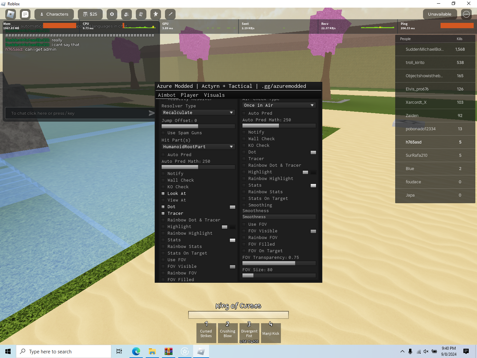477x358 pixels.
Task: Open the notification center icon
Action: pos(466,351)
